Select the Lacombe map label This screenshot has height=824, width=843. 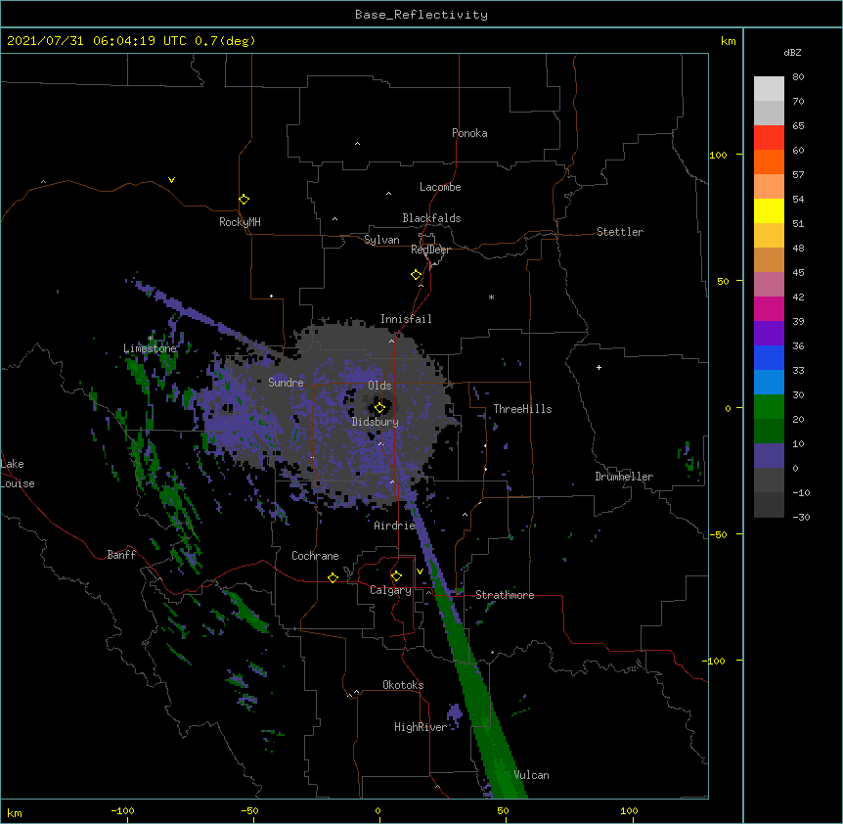click(x=440, y=187)
